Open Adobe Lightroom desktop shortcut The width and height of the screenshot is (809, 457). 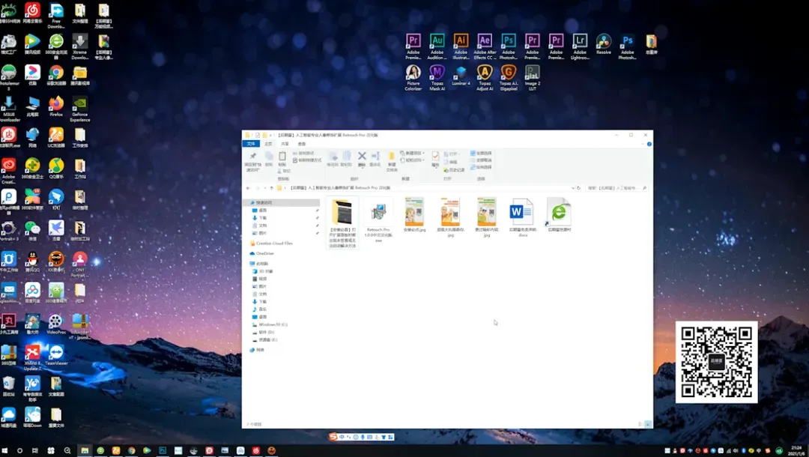(x=580, y=42)
